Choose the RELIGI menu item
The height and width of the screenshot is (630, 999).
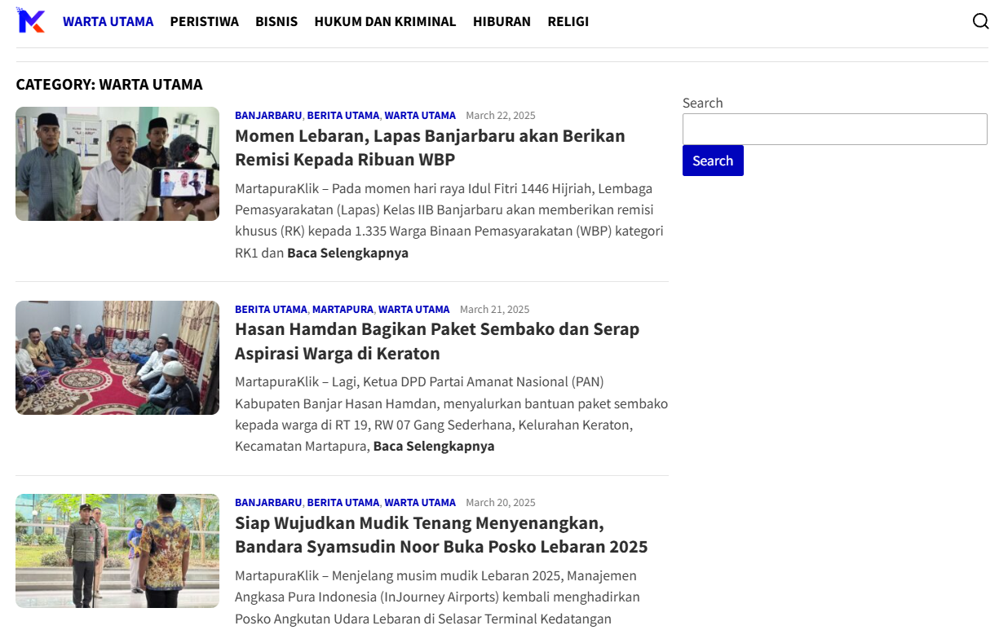568,21
